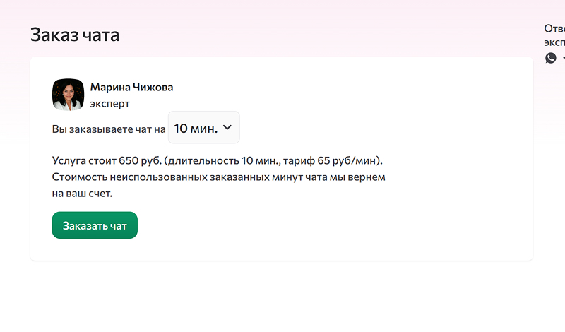
Task: Click the word Услуга in the description
Action: 69,160
